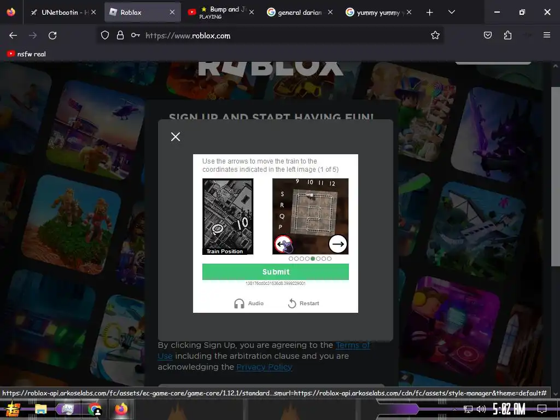Close the general darian tab
Viewport: 560px width, 420px height.
330,12
